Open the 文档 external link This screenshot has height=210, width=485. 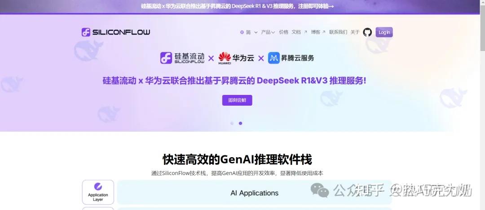point(299,32)
